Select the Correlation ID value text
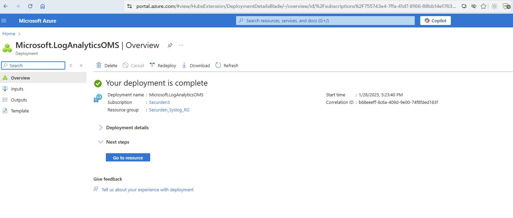513x218 pixels. coord(398,102)
